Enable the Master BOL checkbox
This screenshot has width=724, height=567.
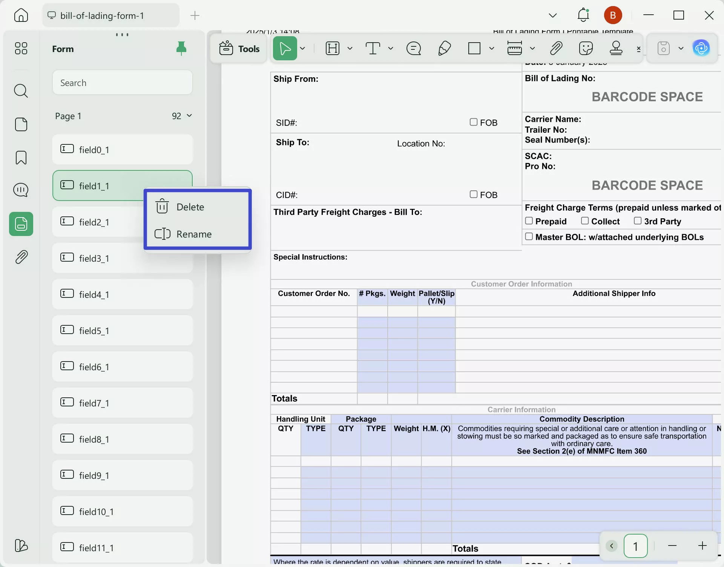529,236
